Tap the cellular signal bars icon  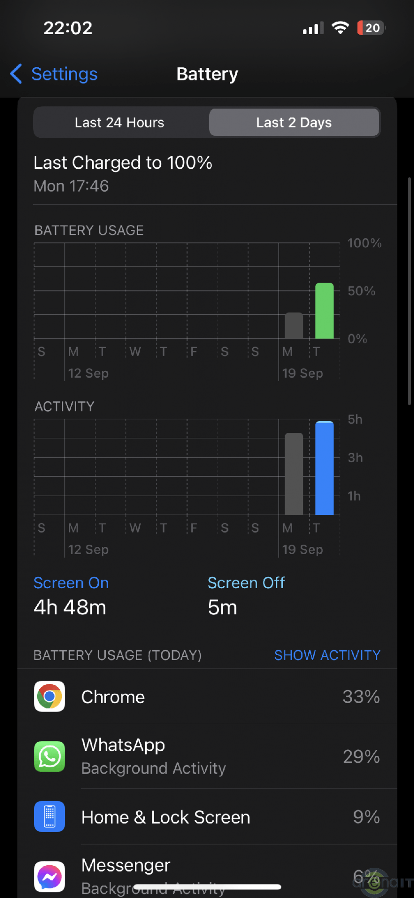point(313,29)
